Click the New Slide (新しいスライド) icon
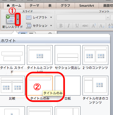The height and width of the screenshot is (115, 113). pyautogui.click(x=11, y=19)
